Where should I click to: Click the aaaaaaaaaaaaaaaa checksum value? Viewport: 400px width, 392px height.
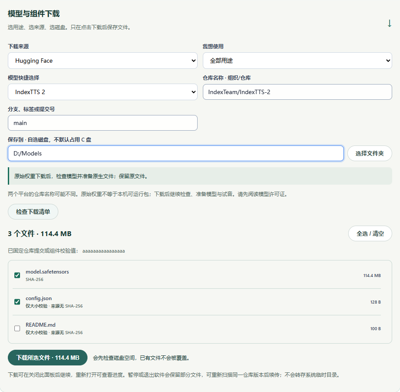pyautogui.click(x=104, y=251)
